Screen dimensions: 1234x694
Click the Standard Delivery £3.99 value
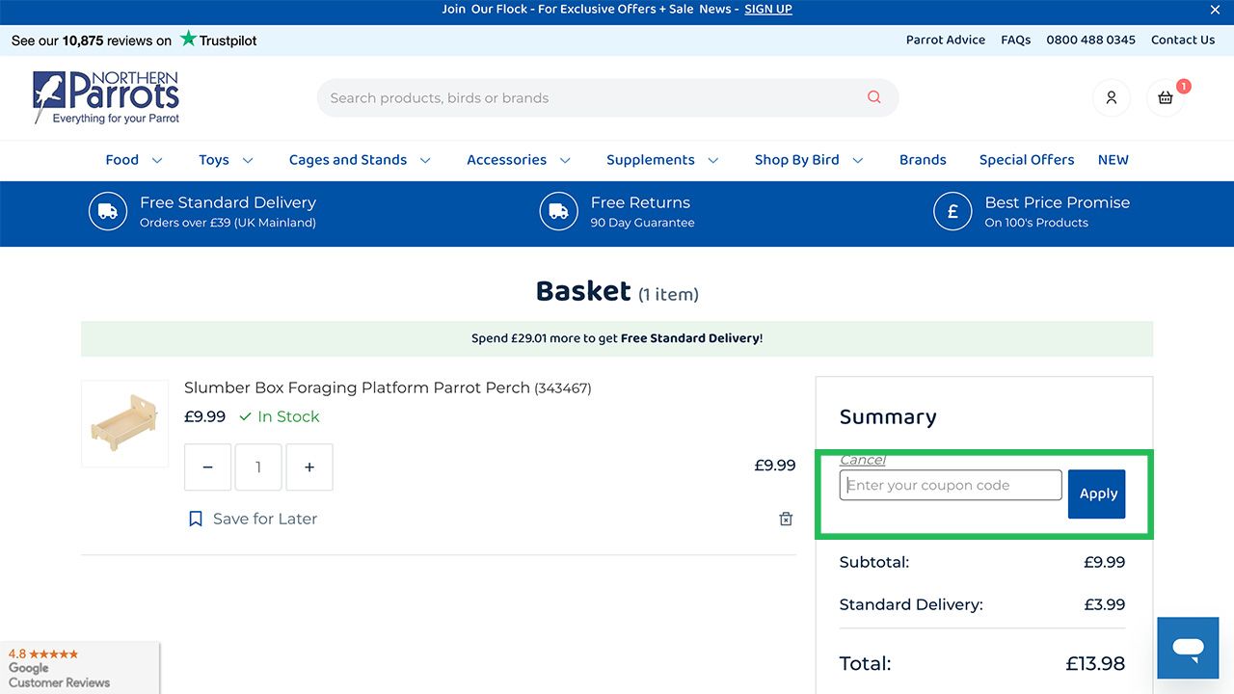(x=1105, y=604)
